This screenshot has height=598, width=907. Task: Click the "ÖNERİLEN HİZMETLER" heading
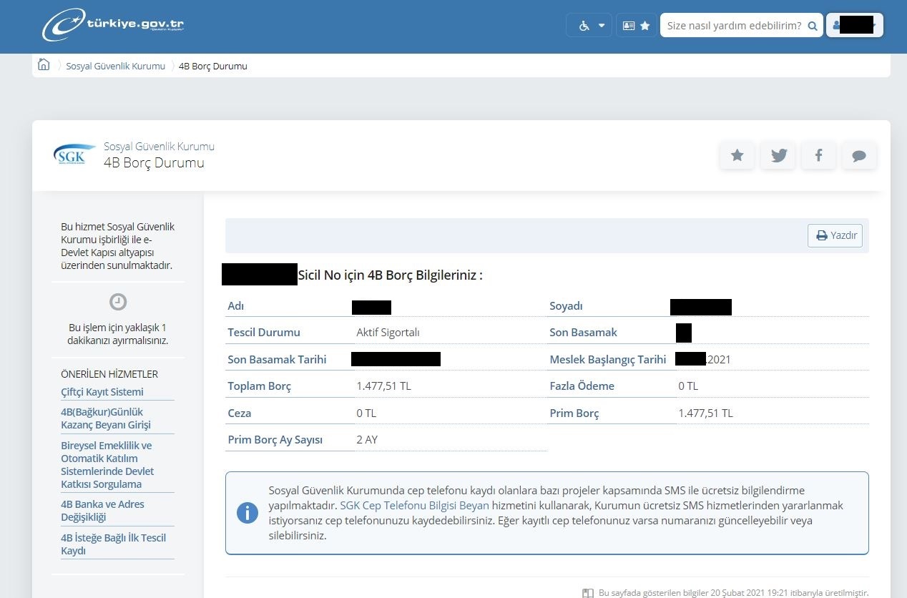[x=109, y=374]
